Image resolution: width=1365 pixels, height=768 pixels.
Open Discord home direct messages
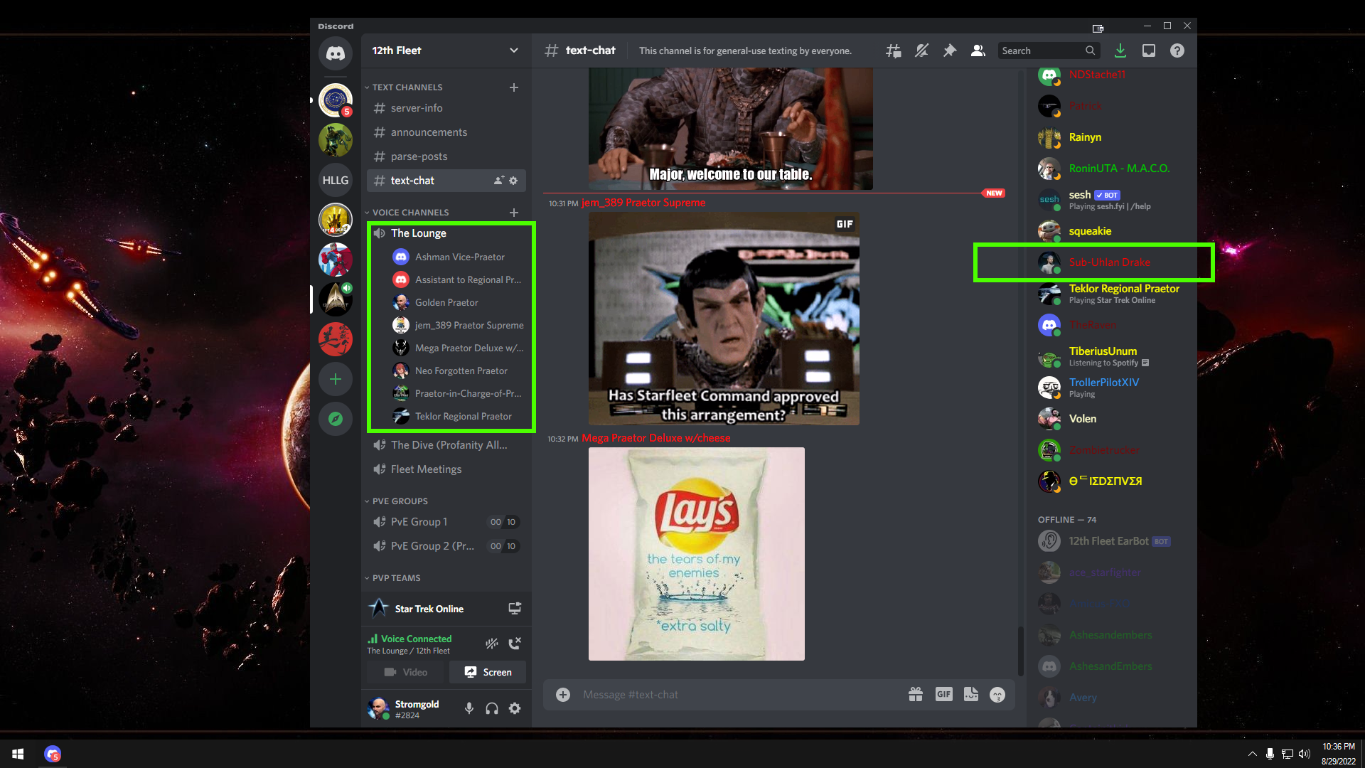(x=336, y=53)
